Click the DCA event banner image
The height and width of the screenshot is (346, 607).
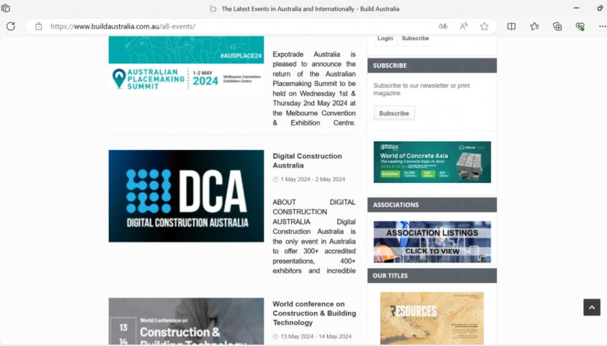point(186,196)
